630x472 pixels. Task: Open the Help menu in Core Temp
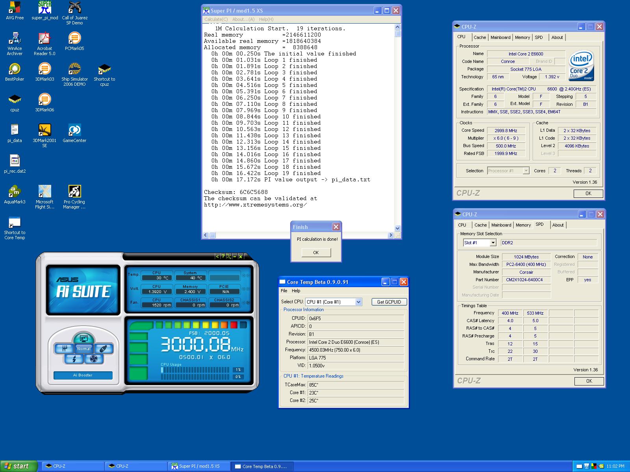(296, 291)
